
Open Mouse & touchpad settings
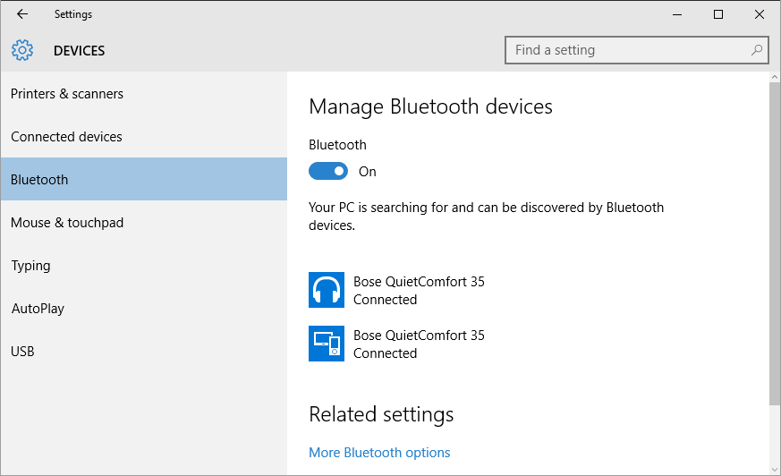click(143, 222)
